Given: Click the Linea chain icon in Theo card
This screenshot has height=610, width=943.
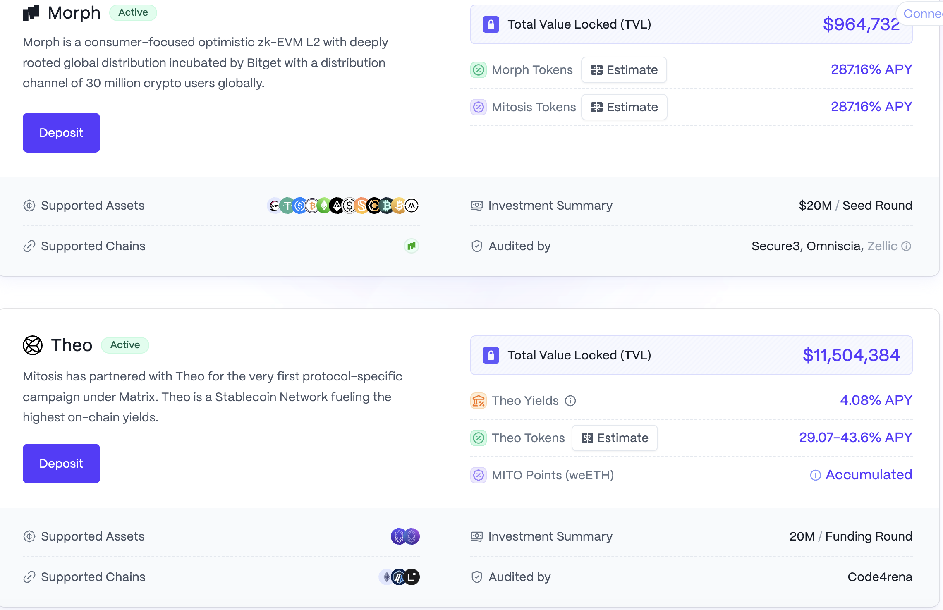Looking at the screenshot, I should (412, 577).
